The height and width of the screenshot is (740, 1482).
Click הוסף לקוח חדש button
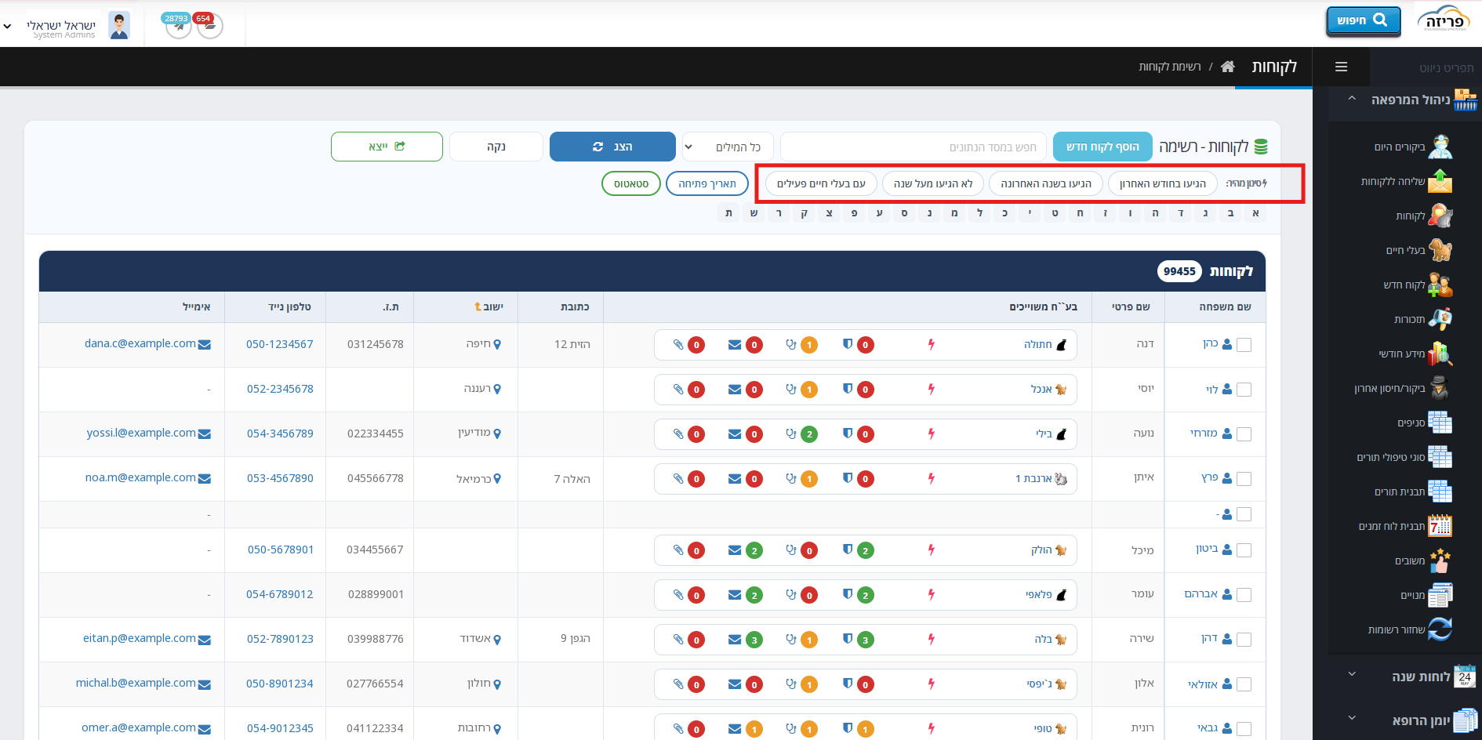(1102, 147)
